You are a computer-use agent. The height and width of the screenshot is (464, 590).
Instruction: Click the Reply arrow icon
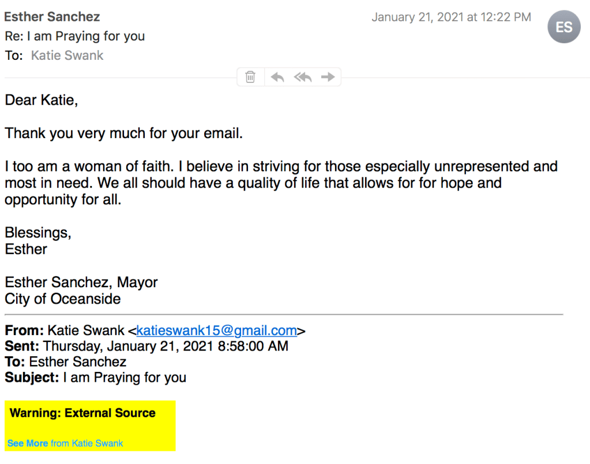click(x=277, y=77)
